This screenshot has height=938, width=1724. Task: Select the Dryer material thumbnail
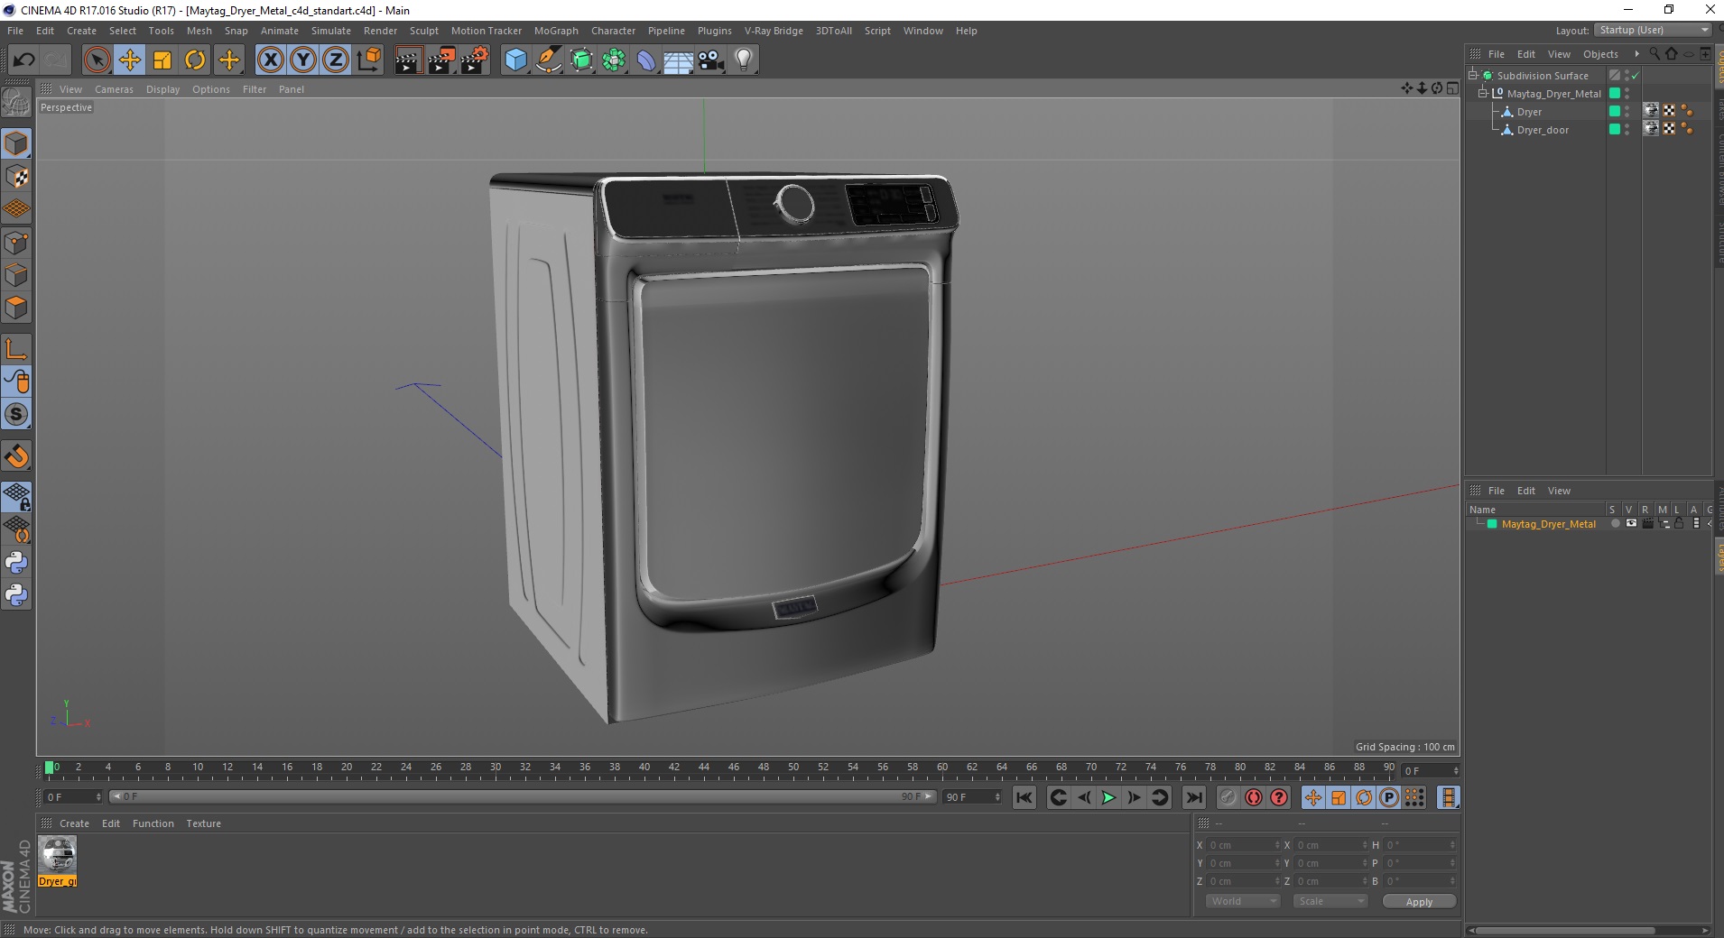click(x=58, y=855)
